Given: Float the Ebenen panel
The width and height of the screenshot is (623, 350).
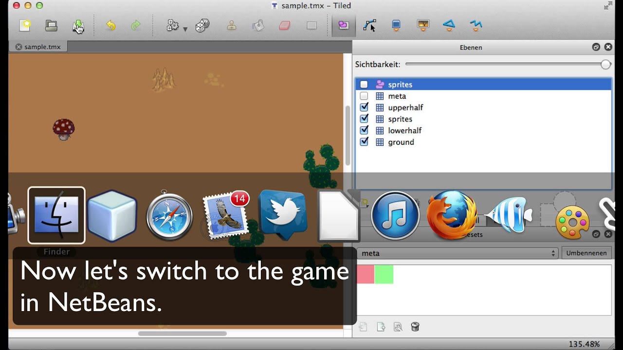Looking at the screenshot, I should (x=596, y=47).
